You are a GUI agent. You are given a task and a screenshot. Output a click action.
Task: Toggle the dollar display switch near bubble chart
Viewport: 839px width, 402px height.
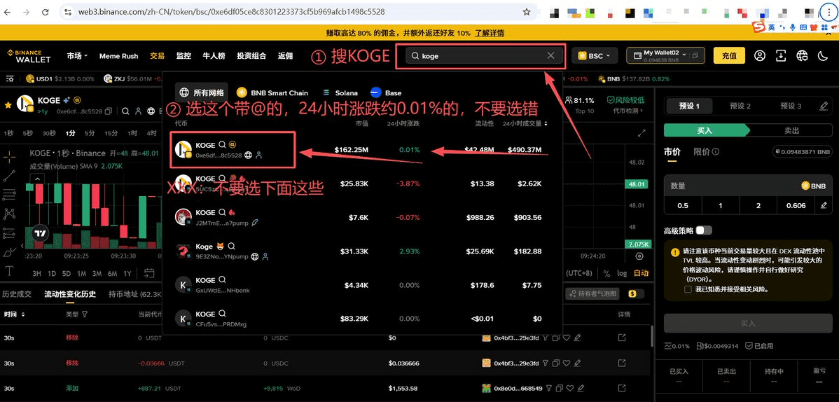tap(636, 294)
